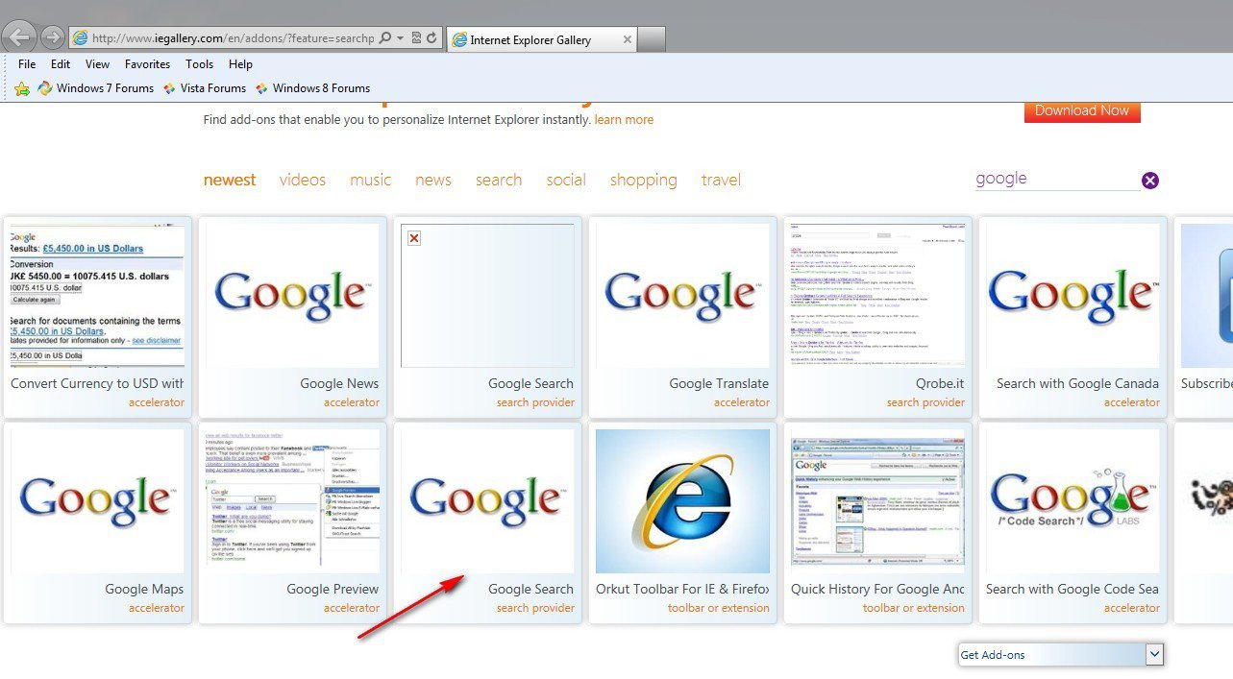Viewport: 1233px width, 679px height.
Task: Click the 'Google News' title link
Action: pos(339,383)
